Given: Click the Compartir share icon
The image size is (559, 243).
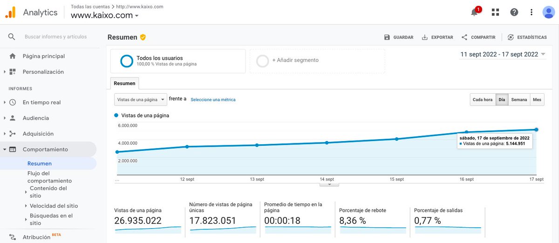Looking at the screenshot, I should (x=464, y=37).
